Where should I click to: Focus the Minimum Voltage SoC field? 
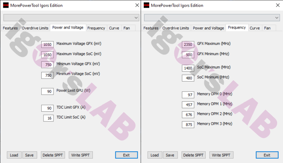point(48,75)
